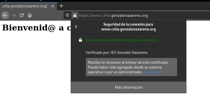
Task: Select the celia.gonzalonazareno.org tab
Action: coord(25,6)
